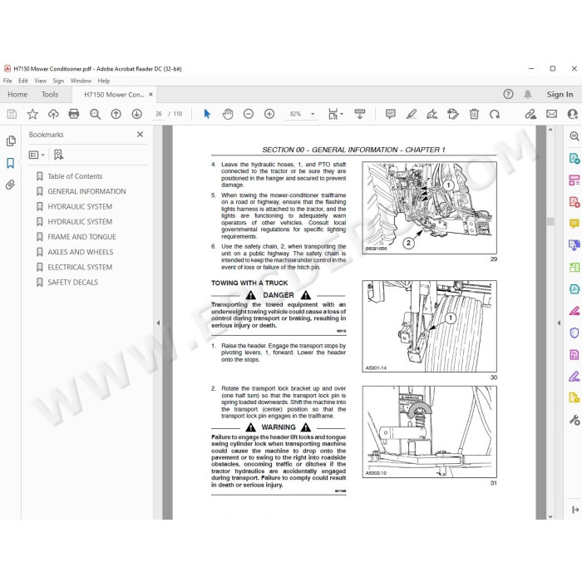Open the find text magnifier icon

pyautogui.click(x=95, y=114)
